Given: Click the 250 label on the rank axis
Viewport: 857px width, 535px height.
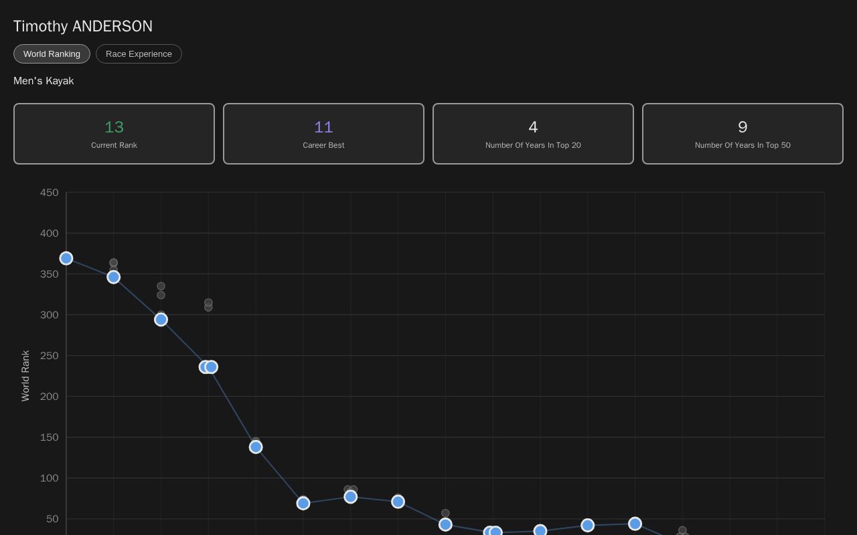Looking at the screenshot, I should [49, 356].
